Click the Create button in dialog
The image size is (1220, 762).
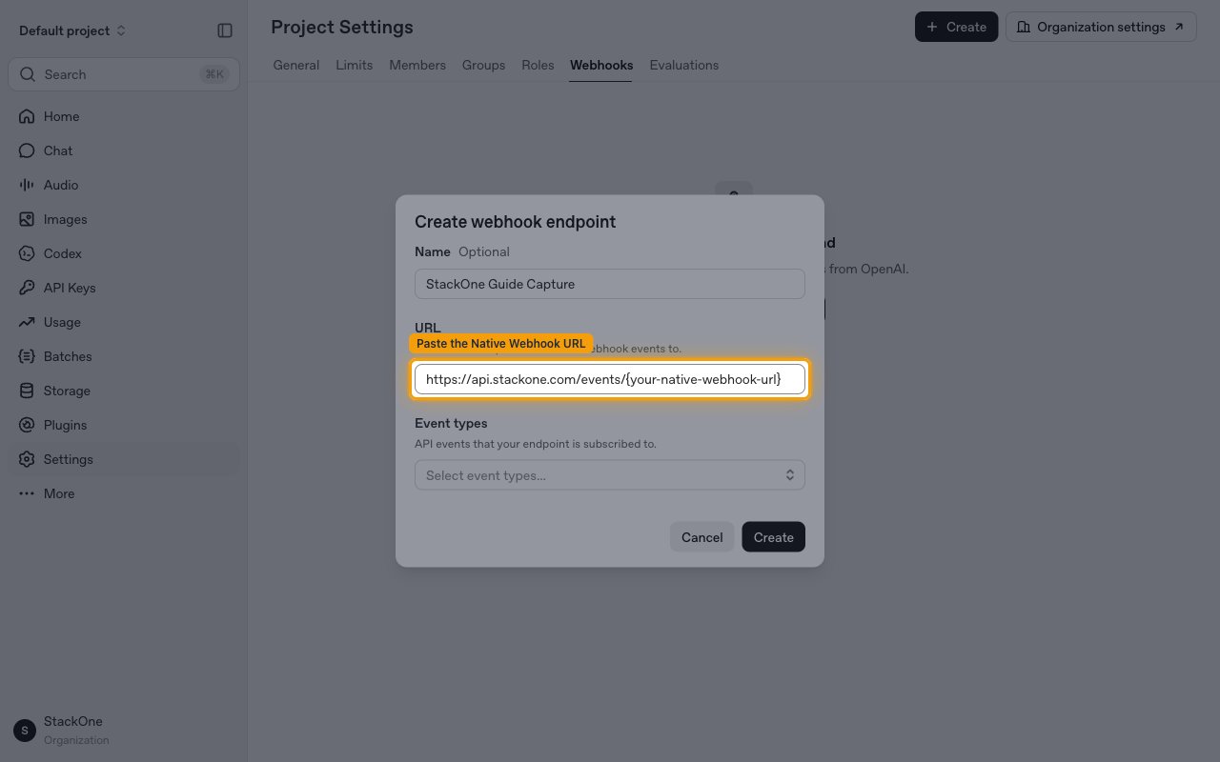(x=774, y=537)
